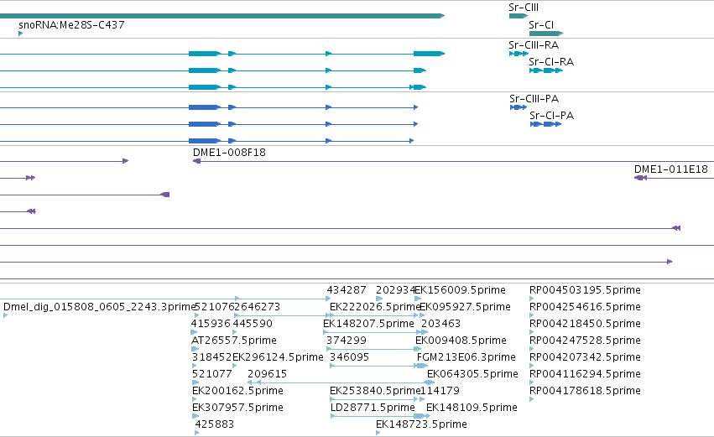The image size is (714, 437).
Task: Select the Dmel_dig_015808_0605_2243.3prime label
Action: point(99,307)
